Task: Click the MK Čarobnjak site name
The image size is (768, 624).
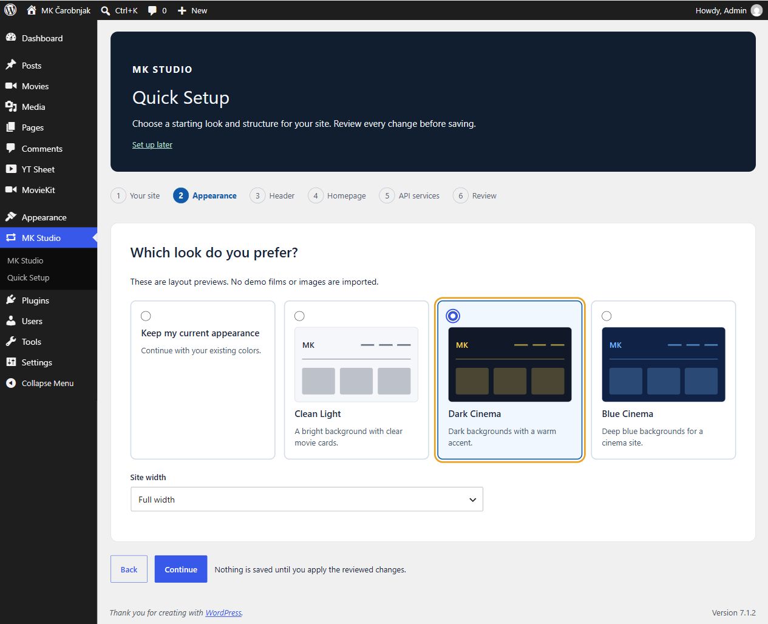Action: pos(66,11)
